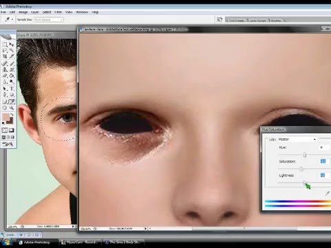Select the Path Selection tool

pyautogui.click(x=5, y=89)
